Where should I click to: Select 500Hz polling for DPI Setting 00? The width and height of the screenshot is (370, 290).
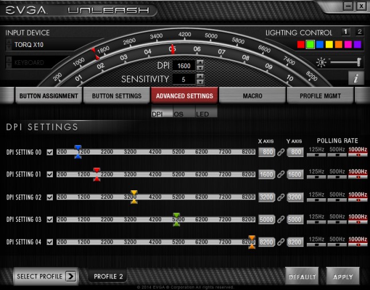pyautogui.click(x=337, y=152)
